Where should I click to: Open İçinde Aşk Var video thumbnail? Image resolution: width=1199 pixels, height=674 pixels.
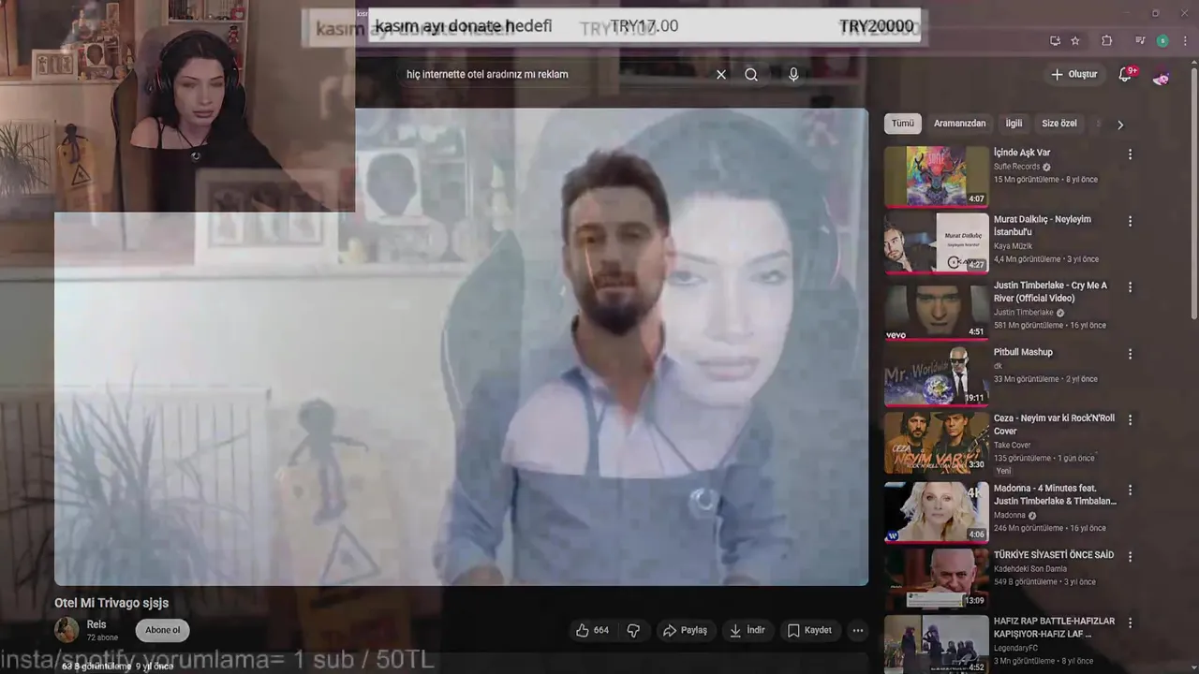[937, 176]
